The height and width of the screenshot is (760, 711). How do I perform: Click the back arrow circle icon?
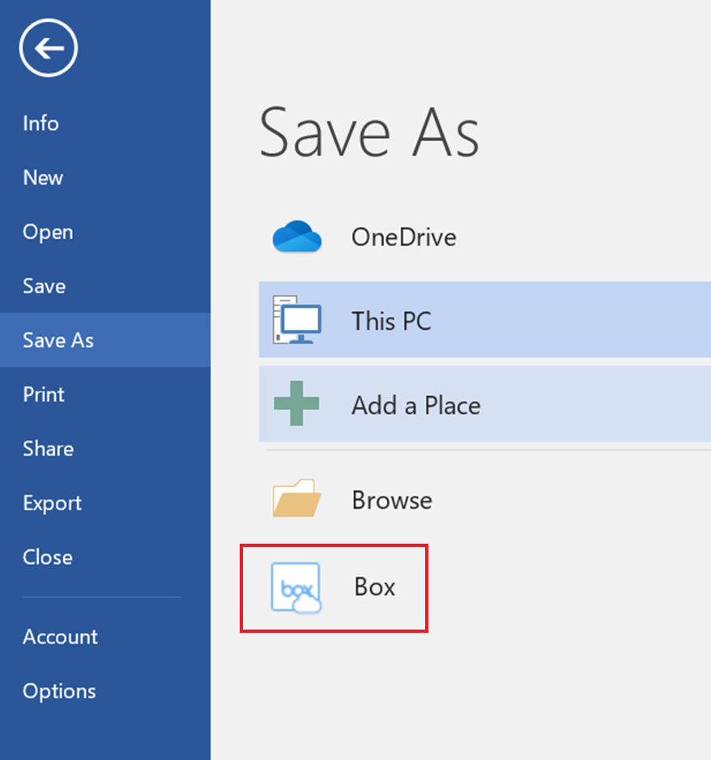pos(49,48)
